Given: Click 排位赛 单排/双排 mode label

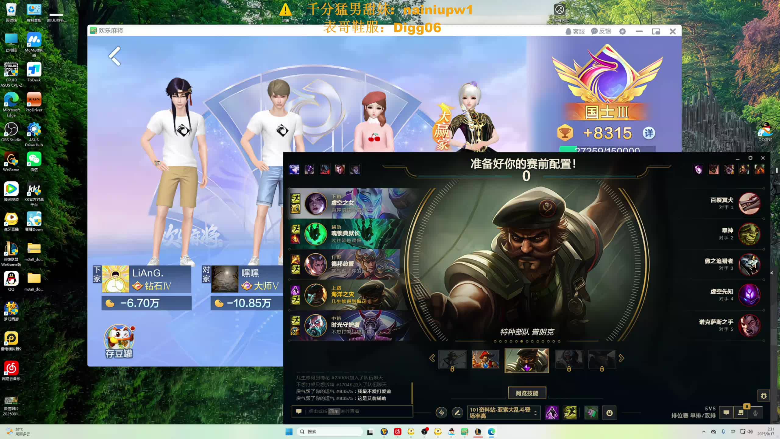Looking at the screenshot, I should point(693,416).
